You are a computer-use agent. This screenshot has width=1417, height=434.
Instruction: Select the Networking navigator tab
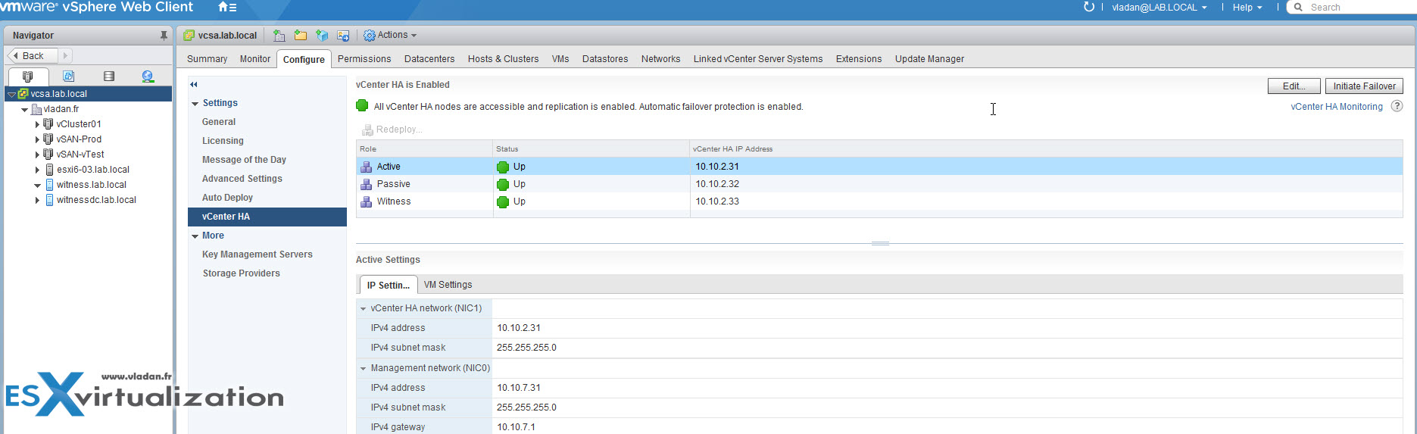148,76
